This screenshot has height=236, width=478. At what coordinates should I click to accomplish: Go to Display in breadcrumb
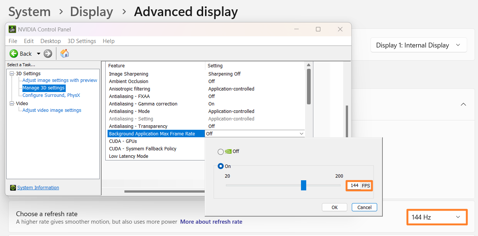click(x=91, y=12)
